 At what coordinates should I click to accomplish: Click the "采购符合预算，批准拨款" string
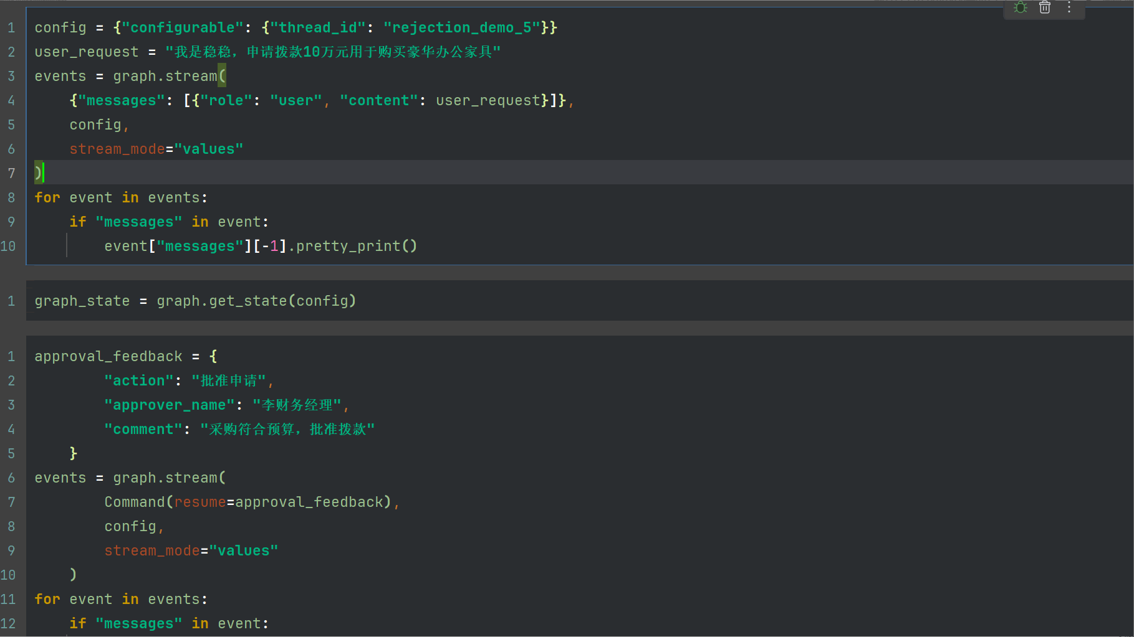tap(287, 429)
